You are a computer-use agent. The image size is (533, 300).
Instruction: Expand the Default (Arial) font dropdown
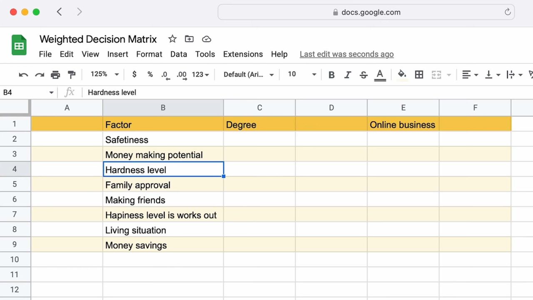pyautogui.click(x=249, y=75)
